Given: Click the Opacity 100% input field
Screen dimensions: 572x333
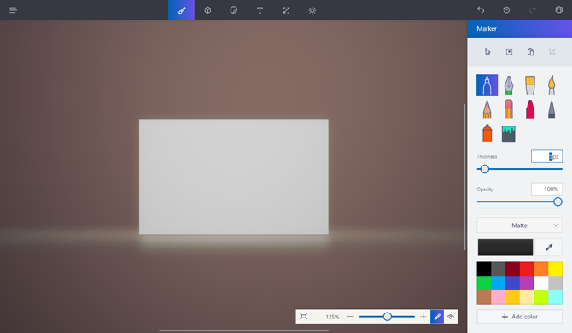Looking at the screenshot, I should tap(546, 189).
